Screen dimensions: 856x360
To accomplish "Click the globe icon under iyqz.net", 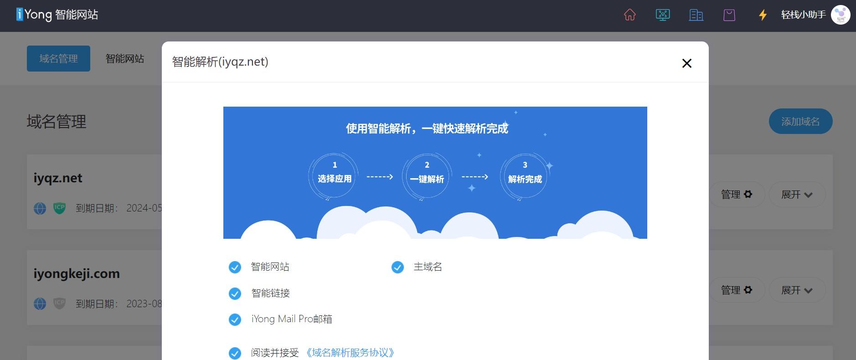I will pos(40,208).
